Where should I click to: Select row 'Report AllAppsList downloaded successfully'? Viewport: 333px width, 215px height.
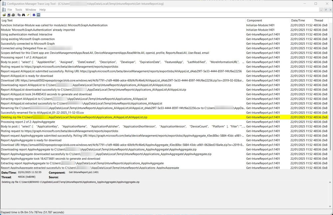pyautogui.click(x=165, y=90)
